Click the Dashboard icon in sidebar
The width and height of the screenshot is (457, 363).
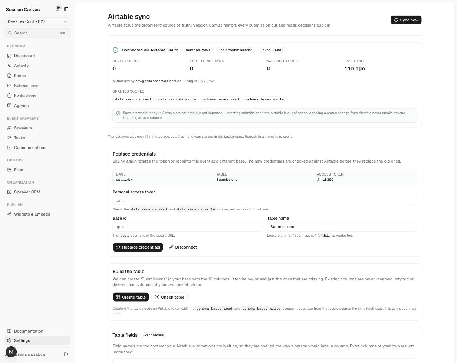(x=9, y=56)
